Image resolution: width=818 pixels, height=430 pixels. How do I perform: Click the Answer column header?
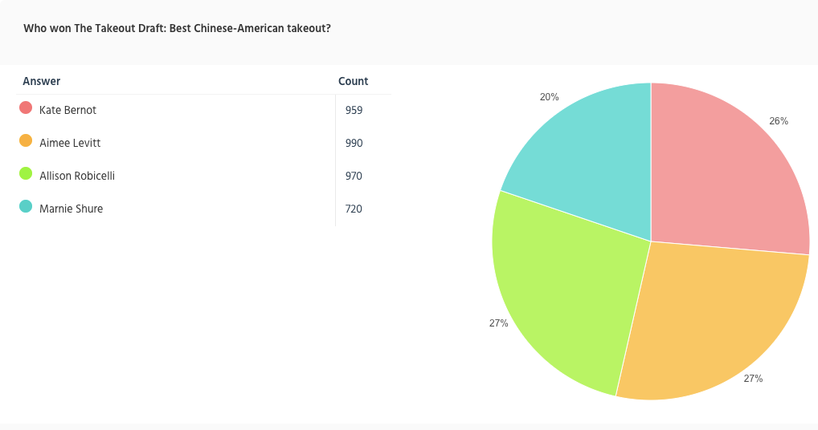41,81
